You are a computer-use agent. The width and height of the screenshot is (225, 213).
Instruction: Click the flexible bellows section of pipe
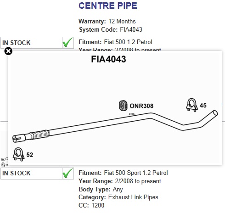point(40,135)
